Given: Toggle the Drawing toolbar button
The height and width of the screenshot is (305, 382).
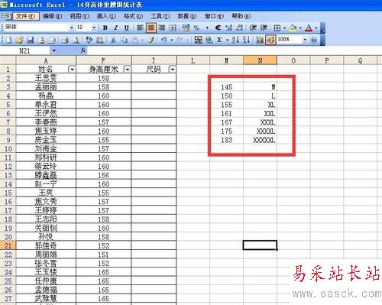Looking at the screenshot, I should 270,40.
